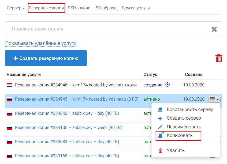Image resolution: width=227 pixels, height=164 pixels.
Task: Select backup #234946 row name
Action: click(77, 85)
